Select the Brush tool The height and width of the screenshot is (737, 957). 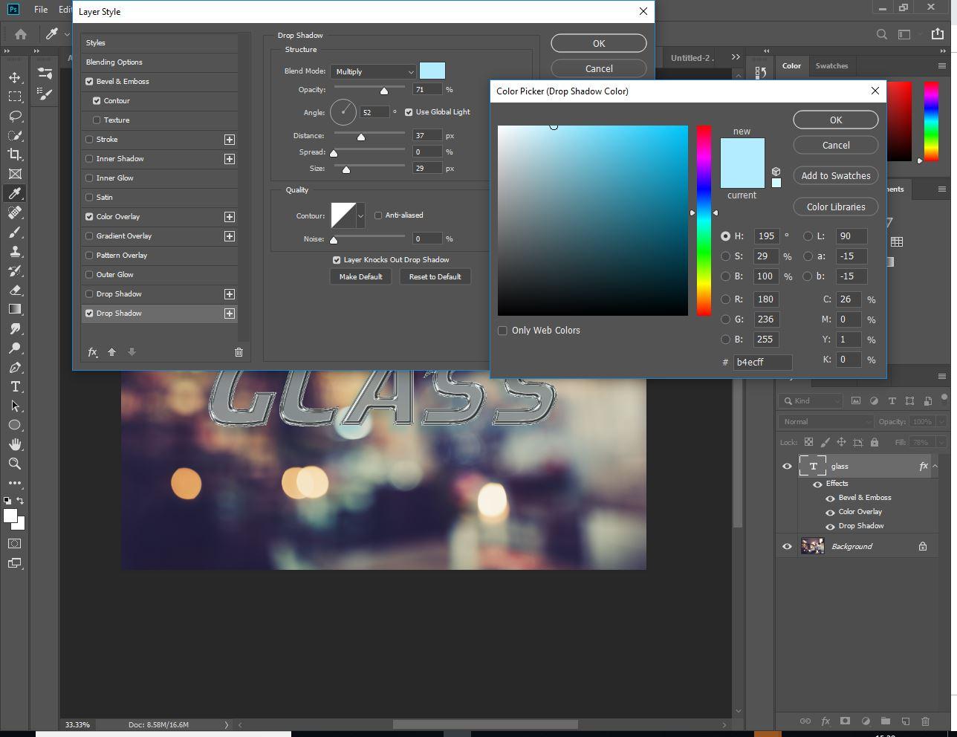click(15, 232)
